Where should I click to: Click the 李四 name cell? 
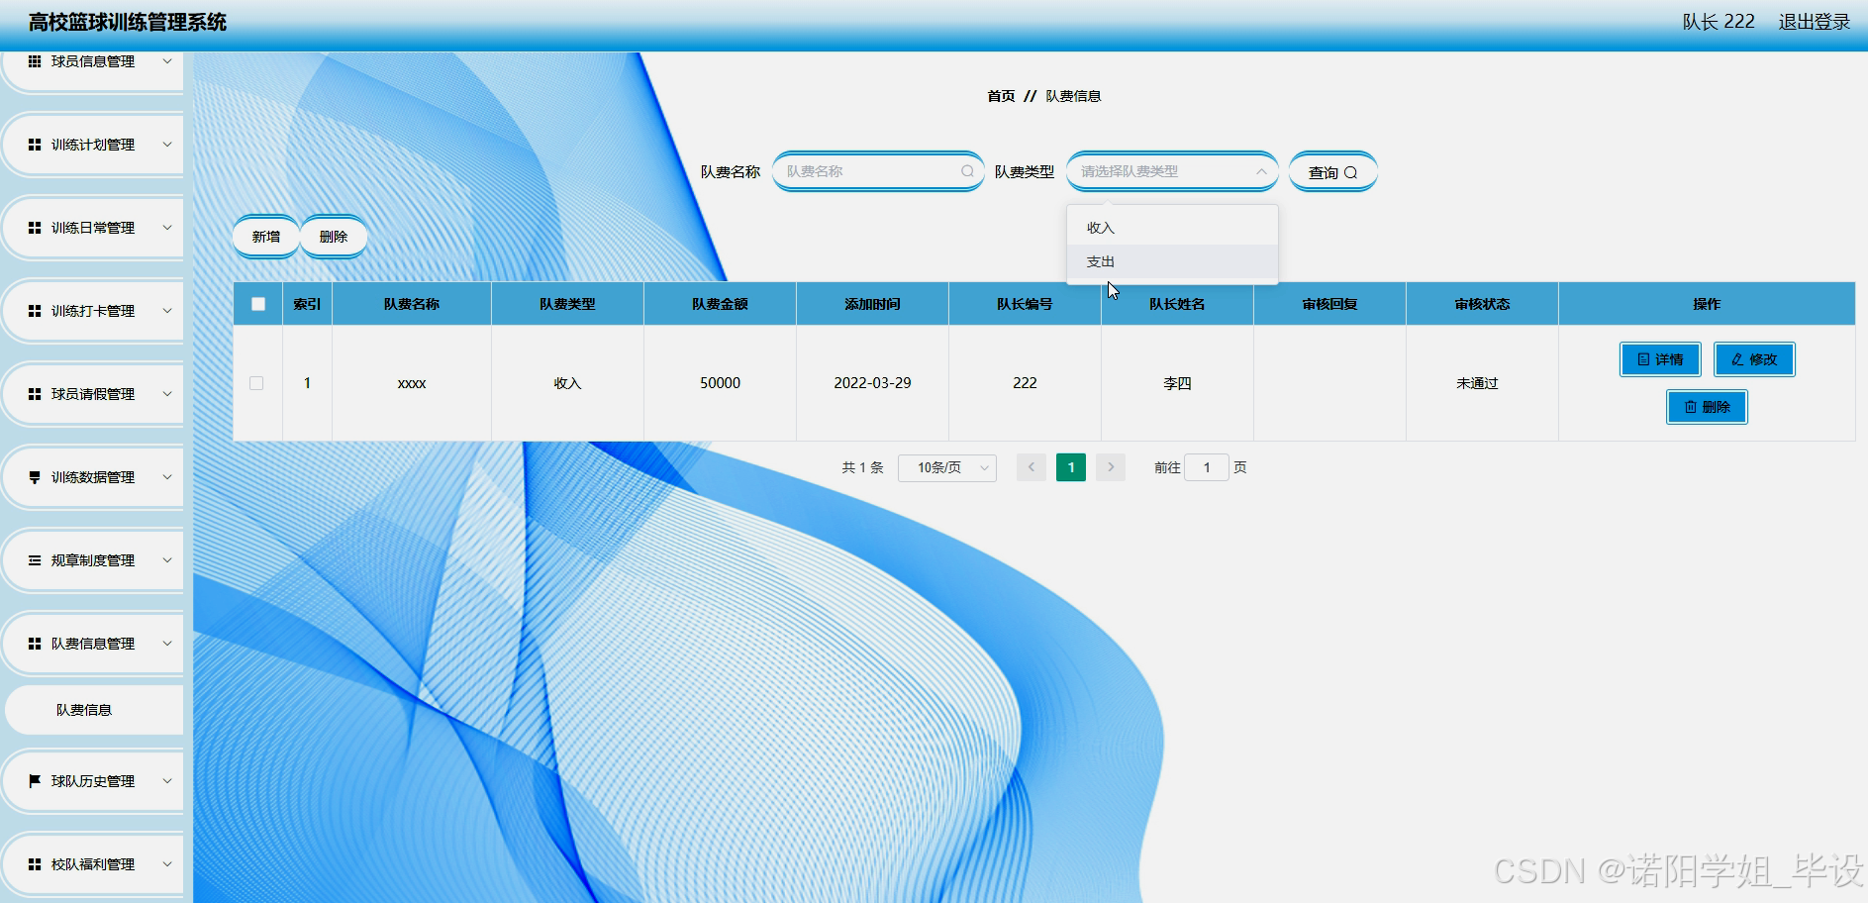[1177, 383]
